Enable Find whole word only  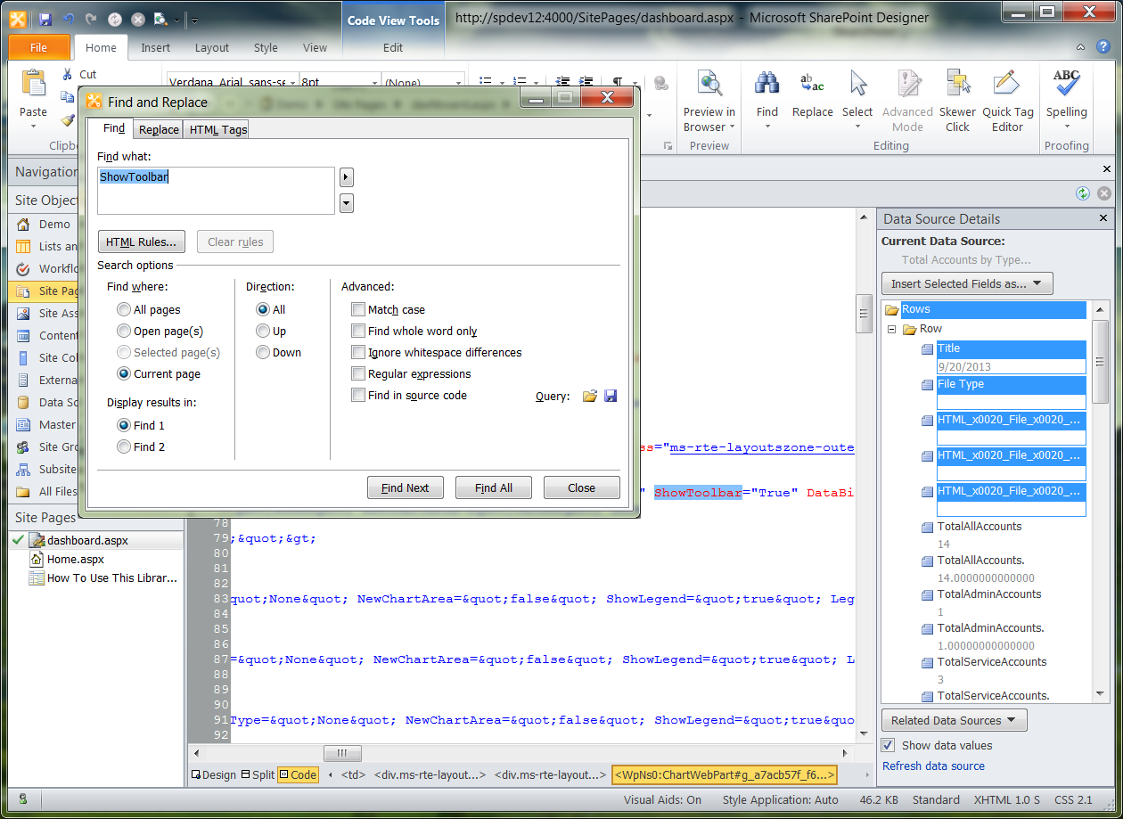point(358,332)
